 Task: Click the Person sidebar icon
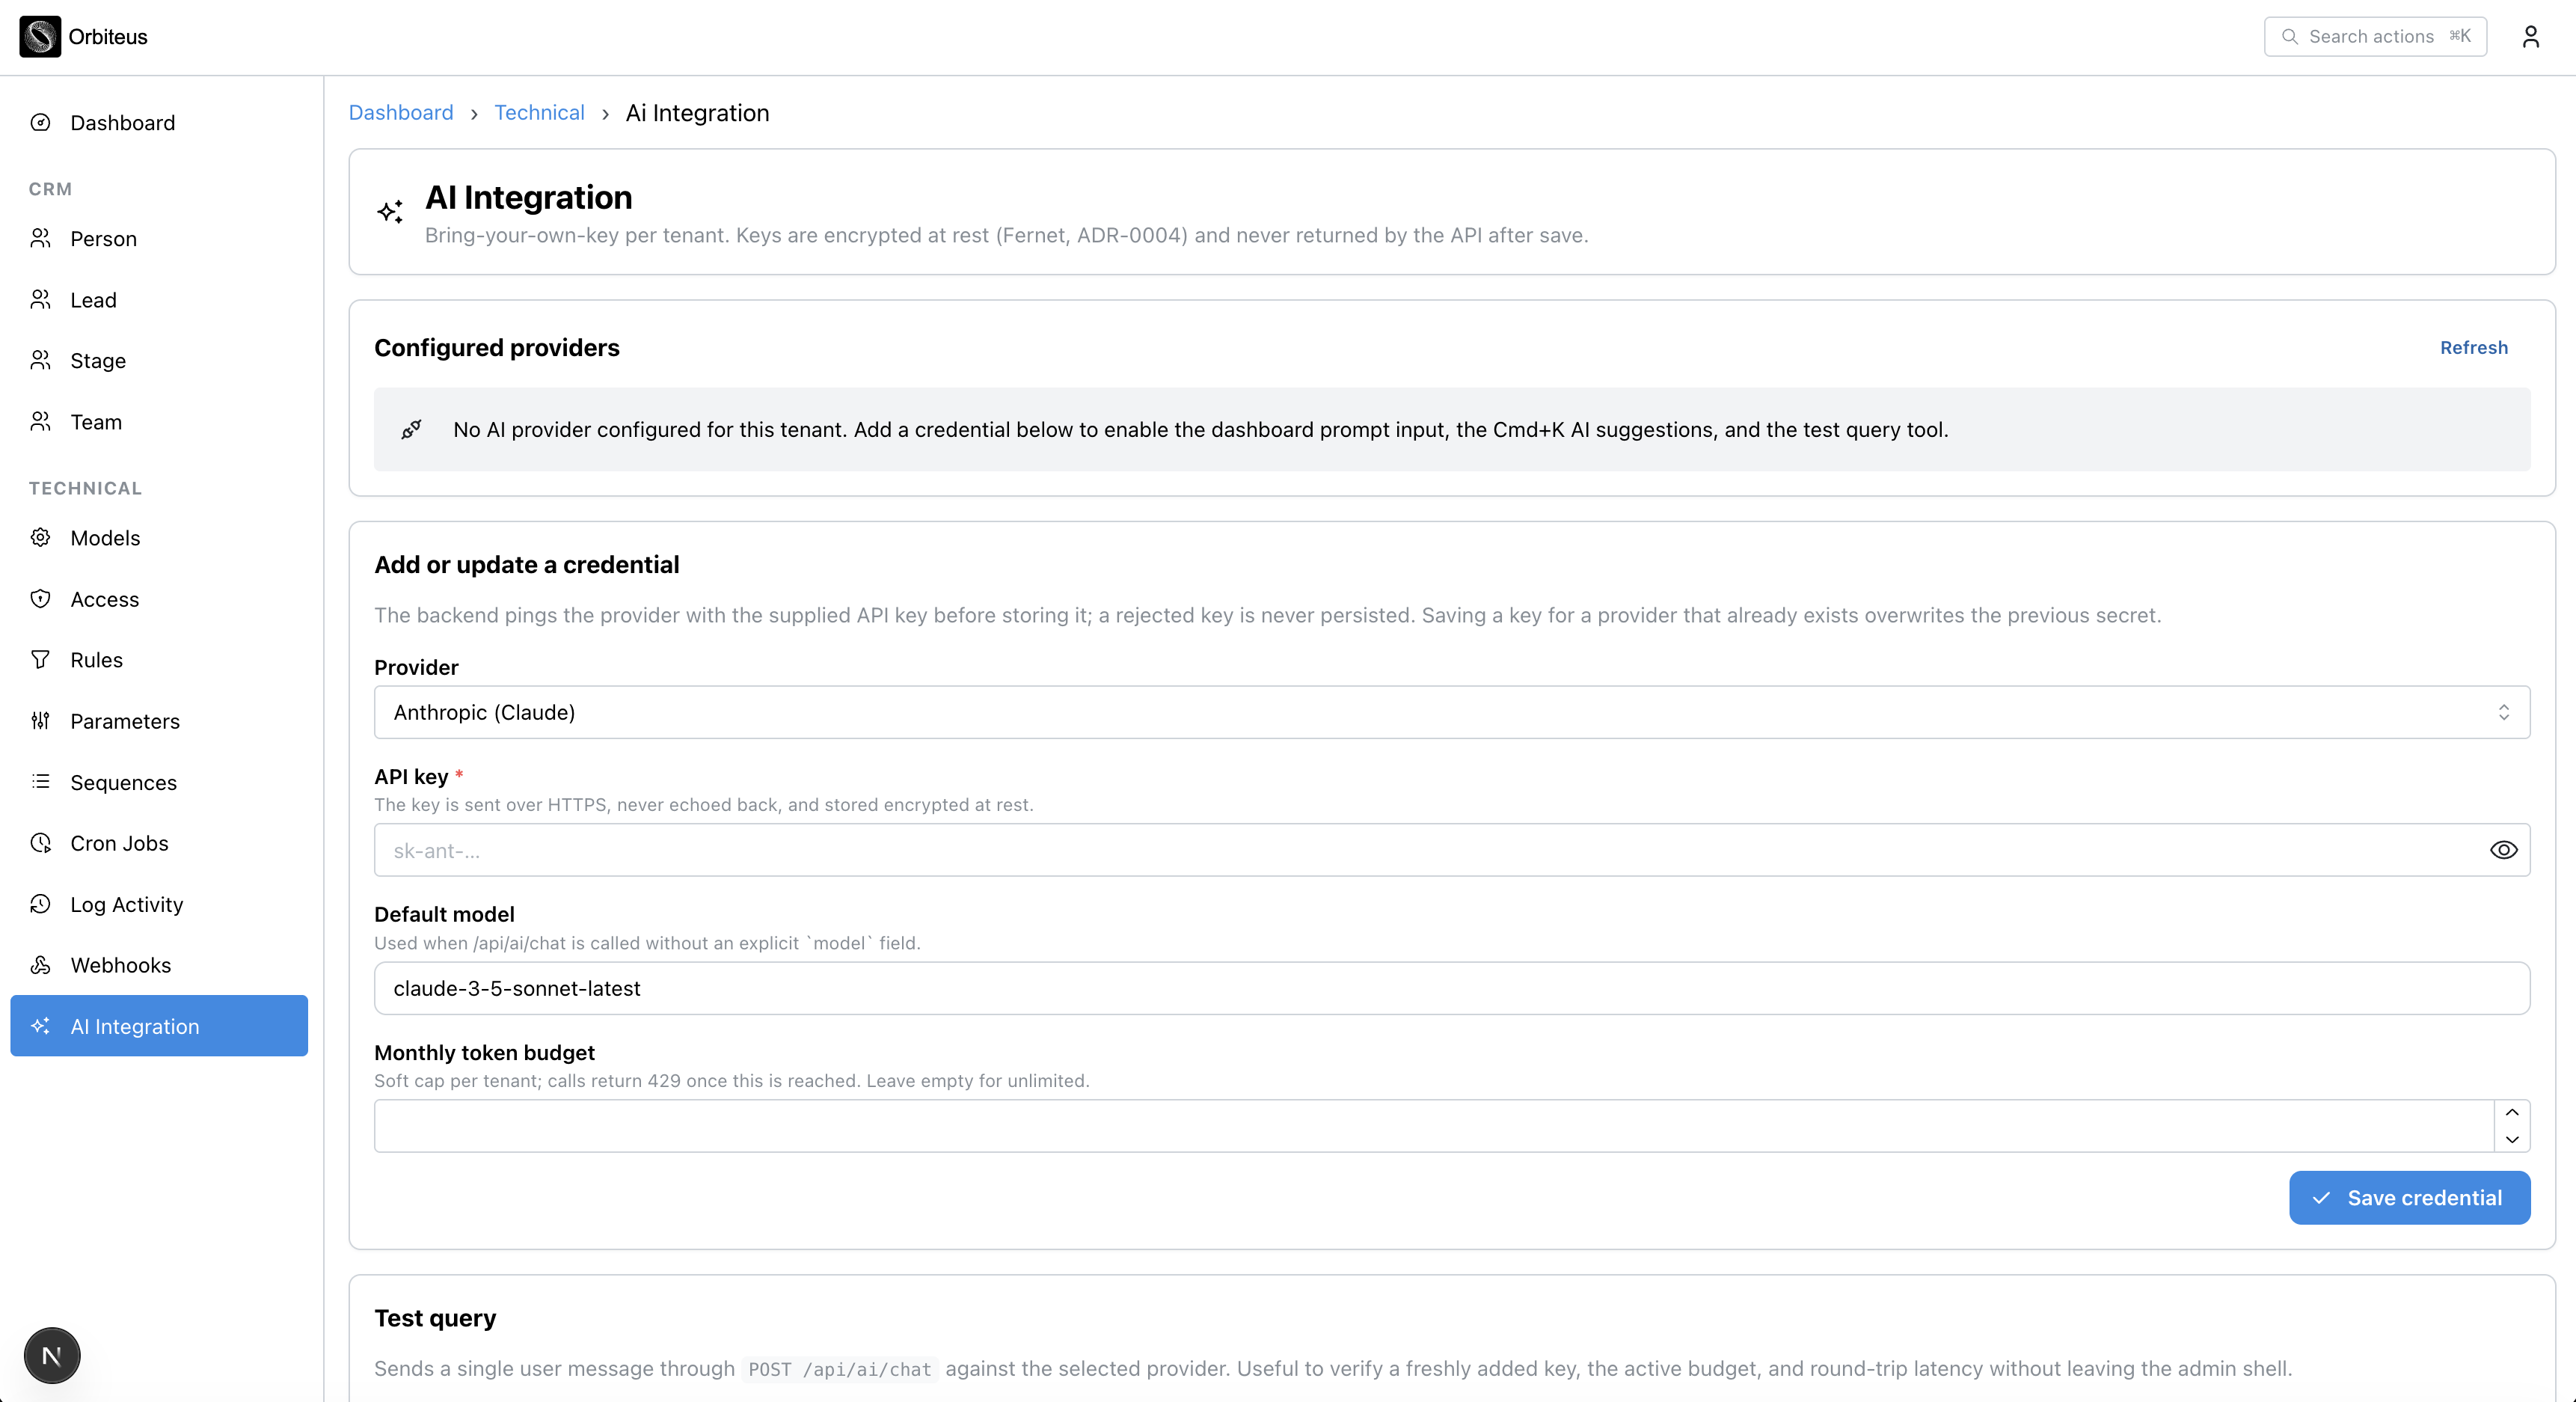41,239
